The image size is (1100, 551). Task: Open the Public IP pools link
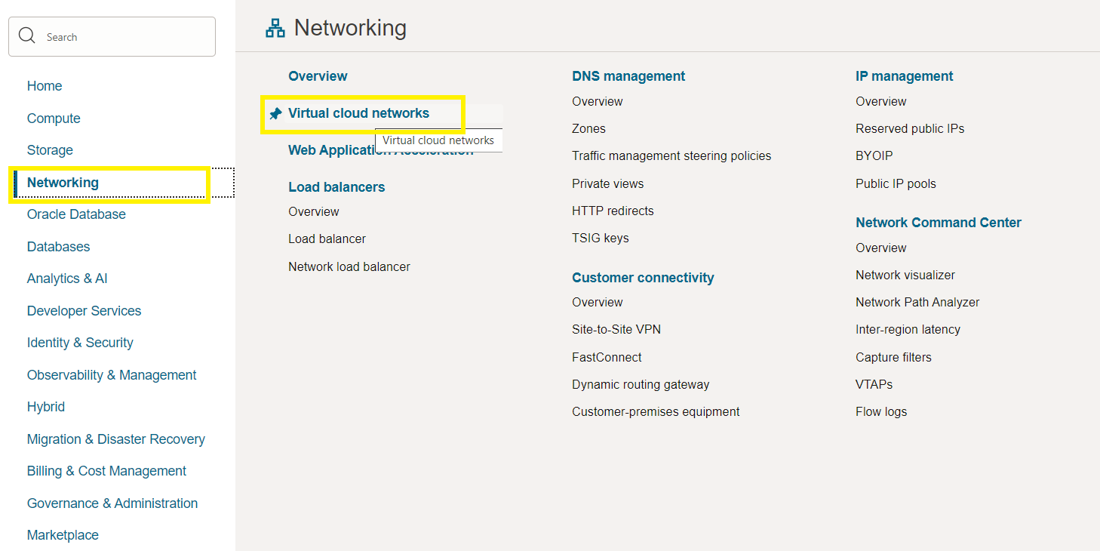896,183
